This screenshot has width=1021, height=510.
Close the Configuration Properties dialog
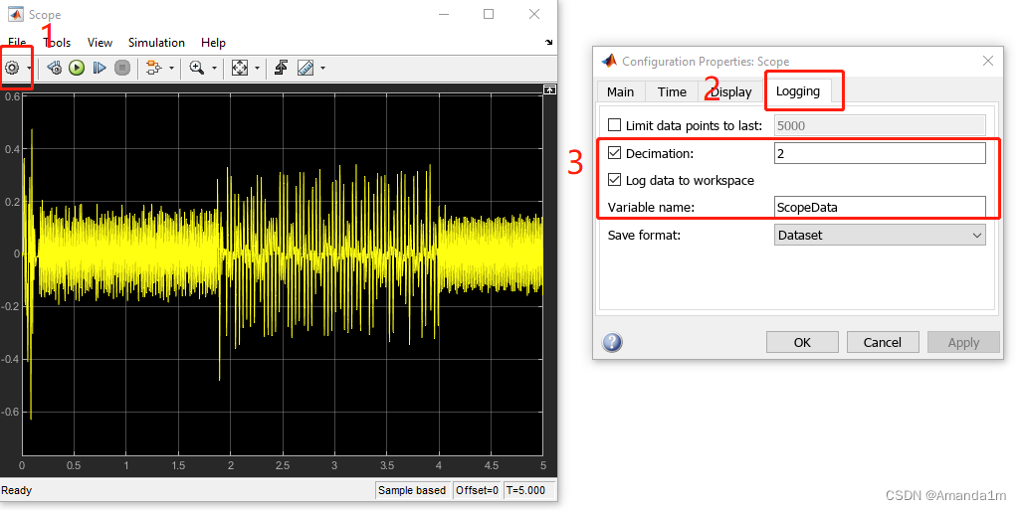988,62
